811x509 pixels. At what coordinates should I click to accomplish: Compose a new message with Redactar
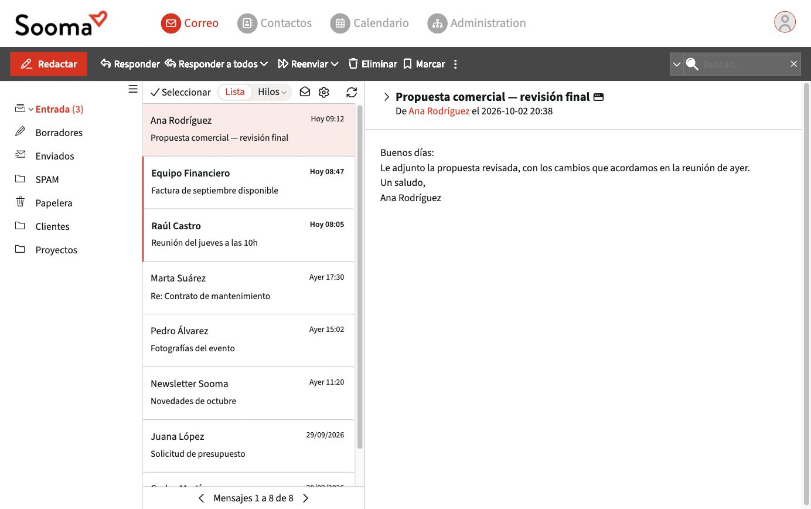point(49,64)
